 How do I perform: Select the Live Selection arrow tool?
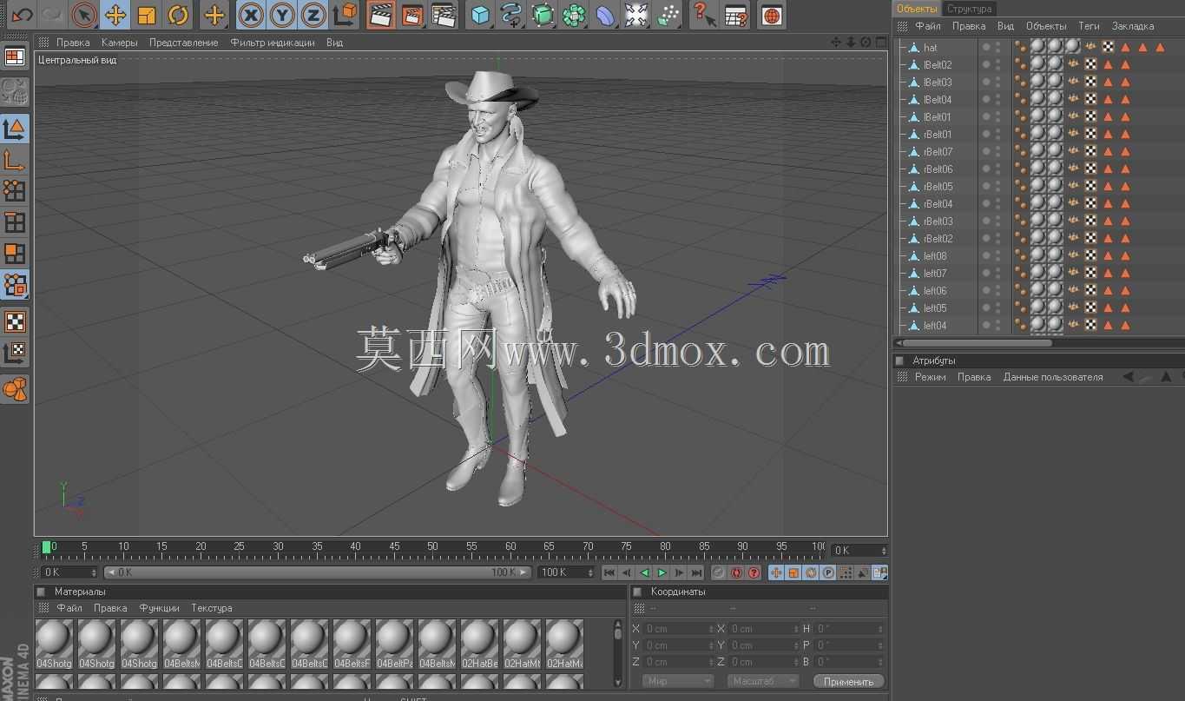pos(83,15)
